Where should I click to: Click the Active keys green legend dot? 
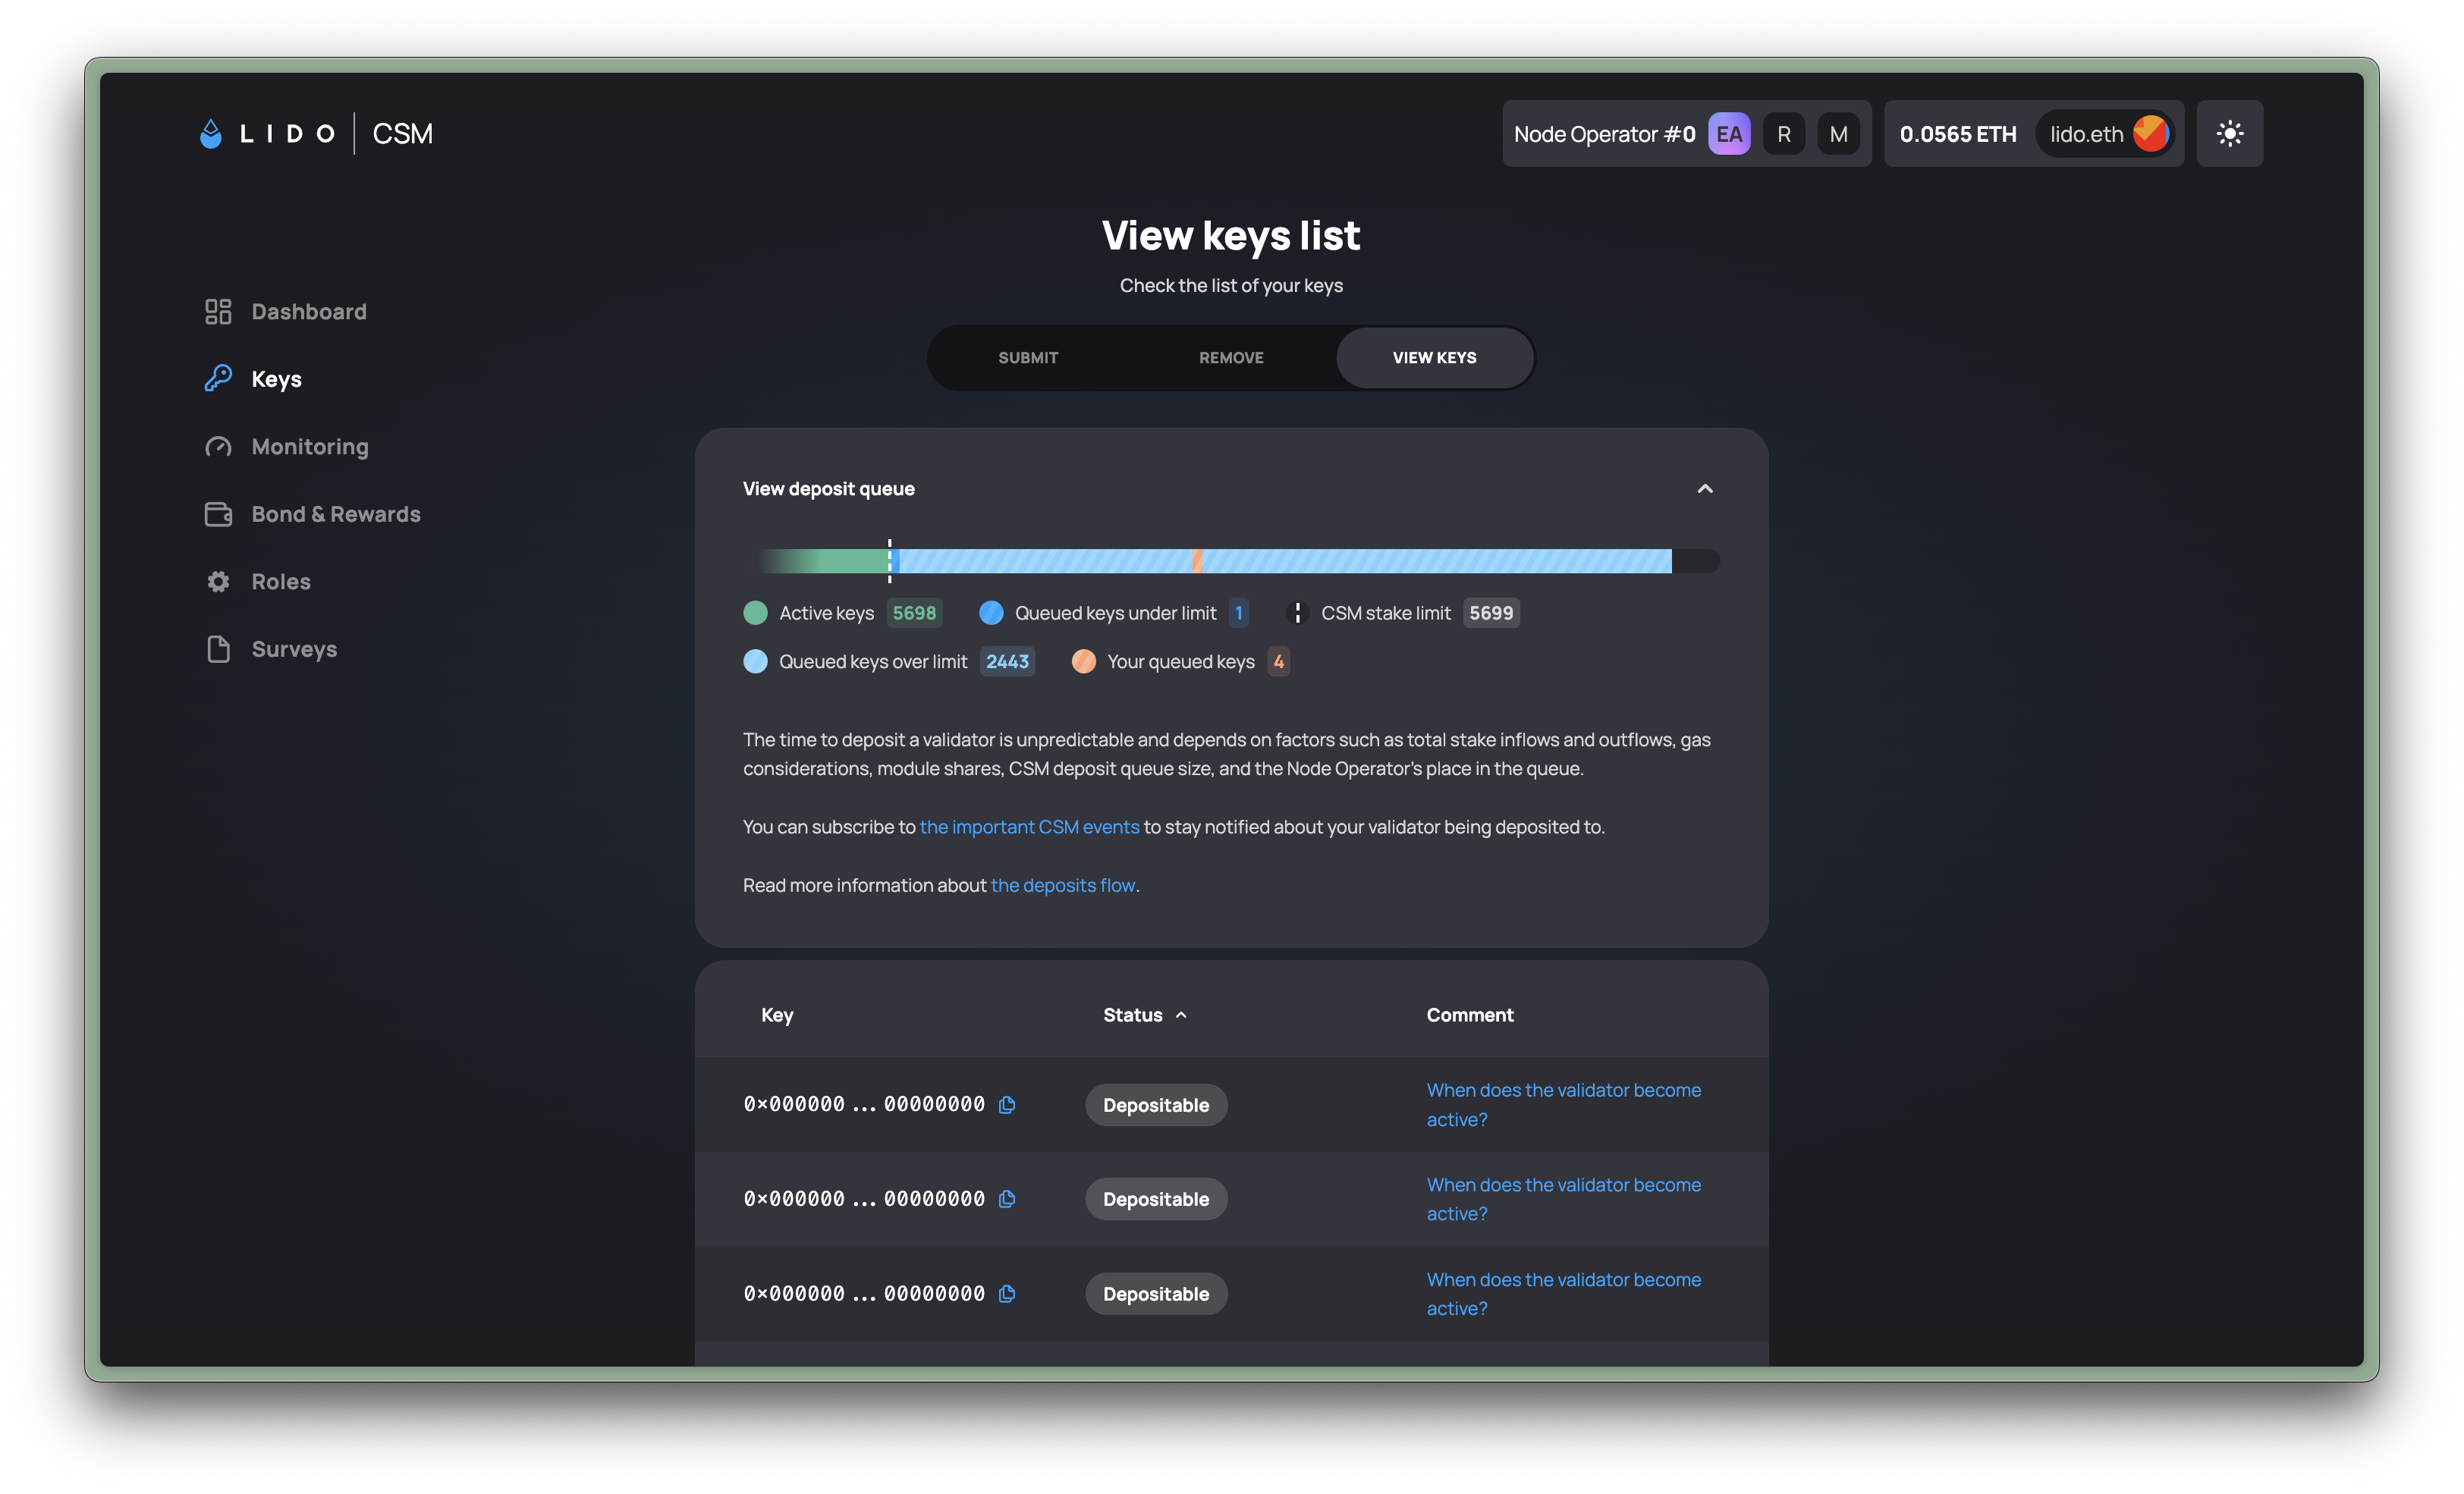[755, 613]
